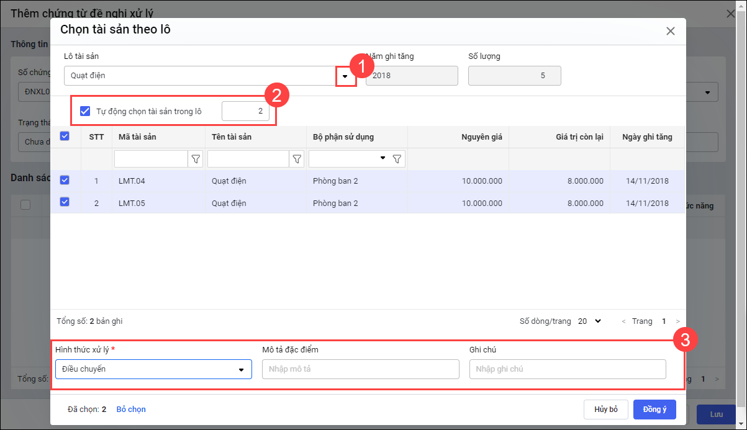Viewport: 747px width, 430px height.
Task: Expand Hình thức xử lý dropdown
Action: [x=241, y=370]
